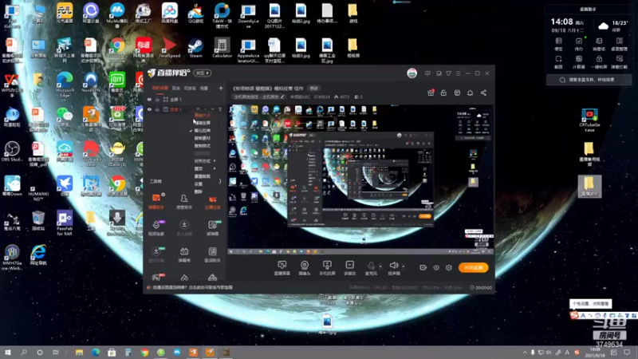Open OBS Studio icon on the desktop
638x359 pixels.
coord(12,152)
